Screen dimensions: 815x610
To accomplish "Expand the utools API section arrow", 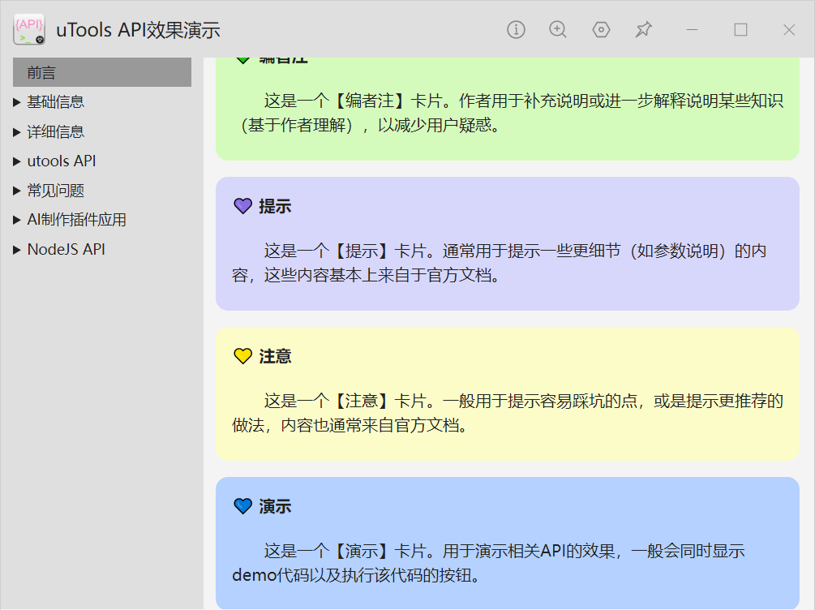I will [17, 161].
